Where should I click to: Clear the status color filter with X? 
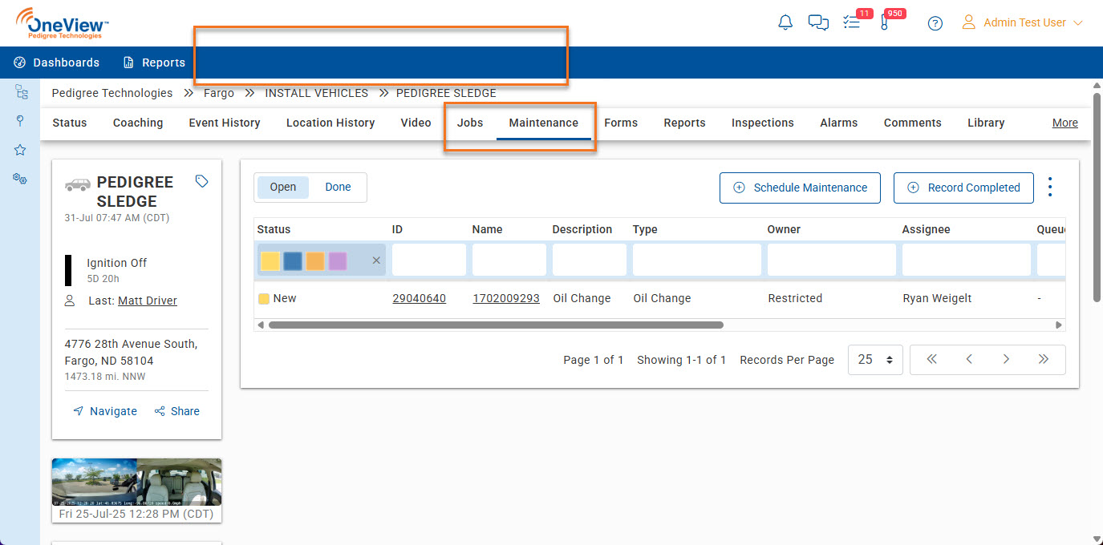pyautogui.click(x=376, y=260)
